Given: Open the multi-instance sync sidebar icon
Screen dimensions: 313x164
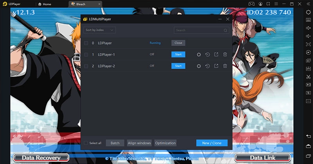Looking at the screenshot, I should [x=308, y=61].
